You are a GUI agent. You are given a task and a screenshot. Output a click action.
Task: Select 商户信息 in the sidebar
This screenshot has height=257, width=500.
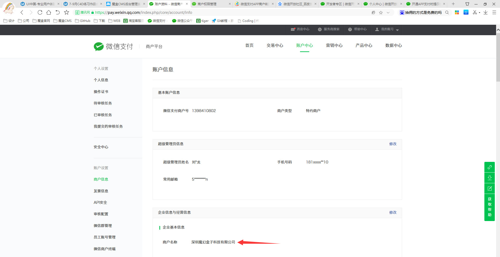pyautogui.click(x=101, y=179)
